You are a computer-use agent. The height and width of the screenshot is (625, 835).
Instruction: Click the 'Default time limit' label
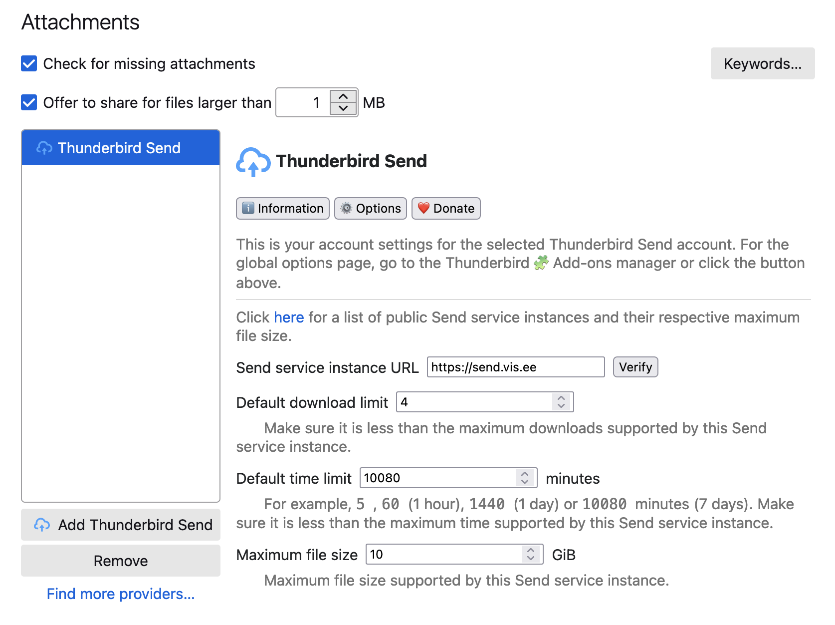coord(294,478)
